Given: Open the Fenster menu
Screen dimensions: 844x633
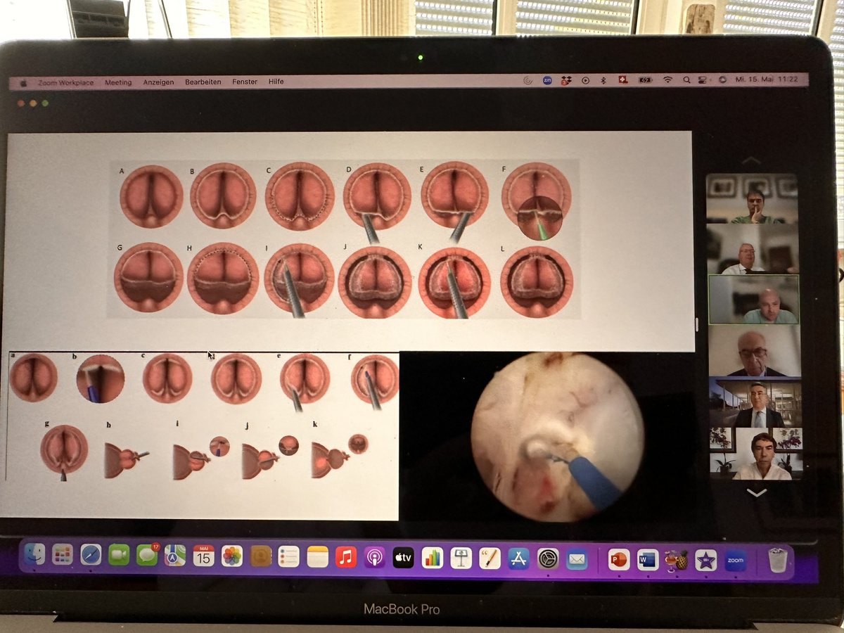Looking at the screenshot, I should point(245,82).
